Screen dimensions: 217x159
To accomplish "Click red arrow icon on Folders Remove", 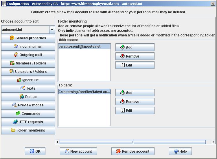I will click(x=123, y=101).
